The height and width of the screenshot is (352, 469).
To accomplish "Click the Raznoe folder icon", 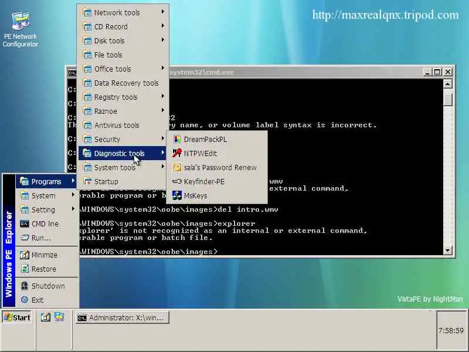I will pyautogui.click(x=87, y=111).
